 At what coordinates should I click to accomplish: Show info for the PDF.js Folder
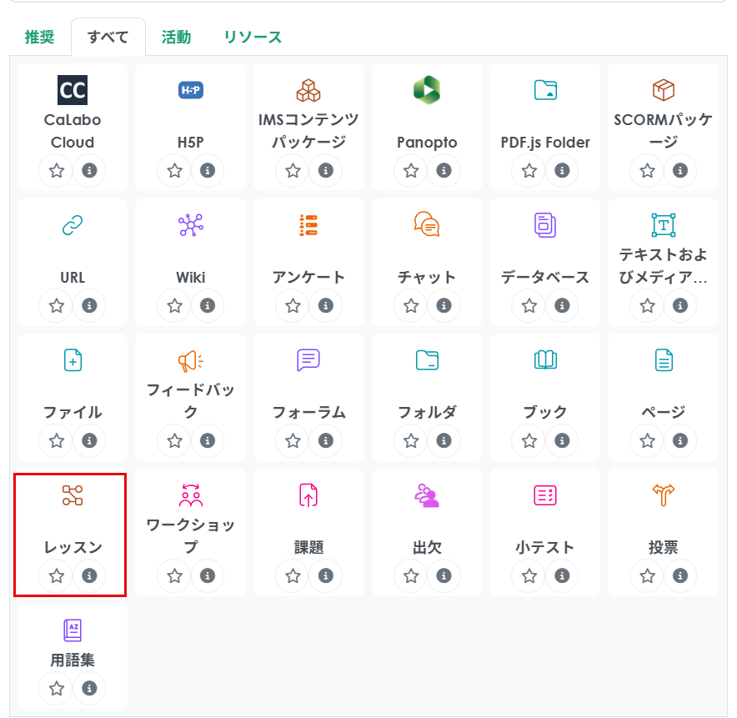point(562,171)
